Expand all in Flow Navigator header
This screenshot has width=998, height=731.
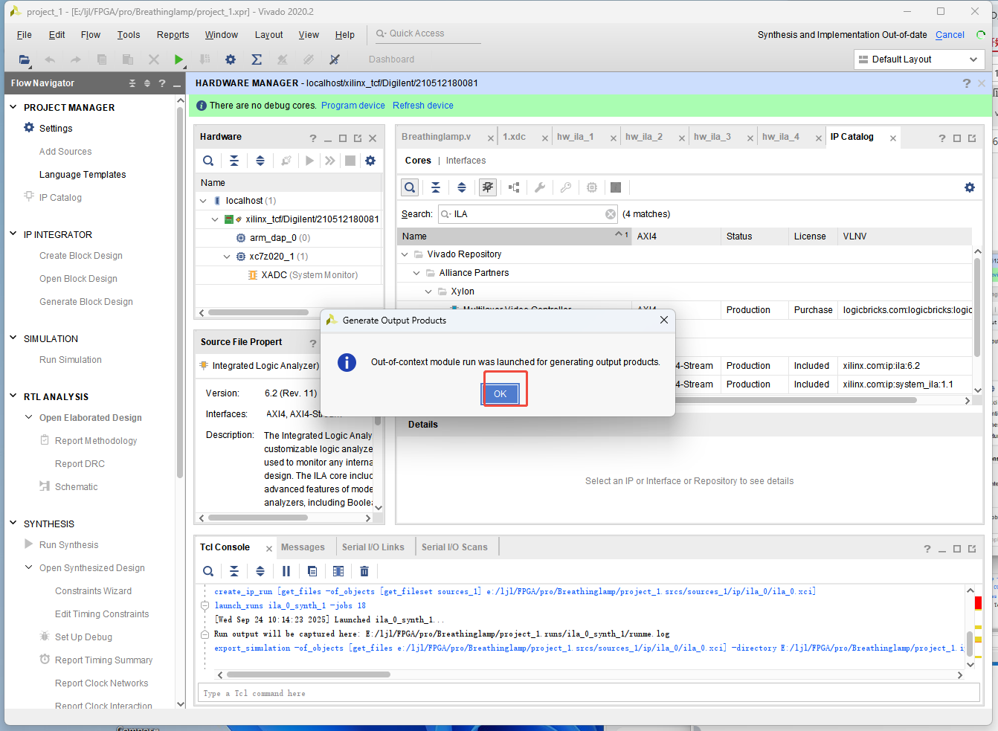pyautogui.click(x=147, y=83)
